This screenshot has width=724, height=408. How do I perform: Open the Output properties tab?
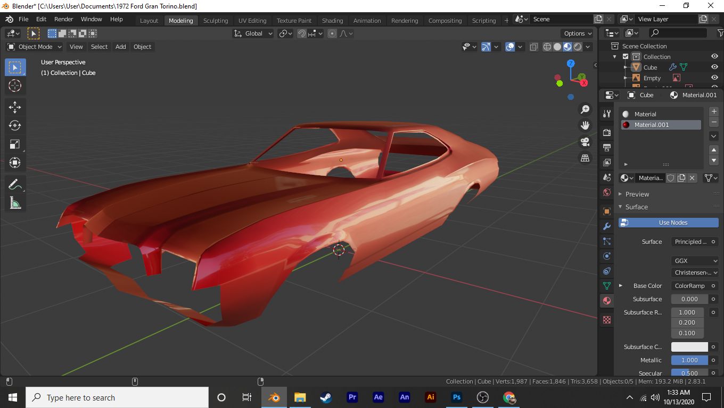(606, 147)
